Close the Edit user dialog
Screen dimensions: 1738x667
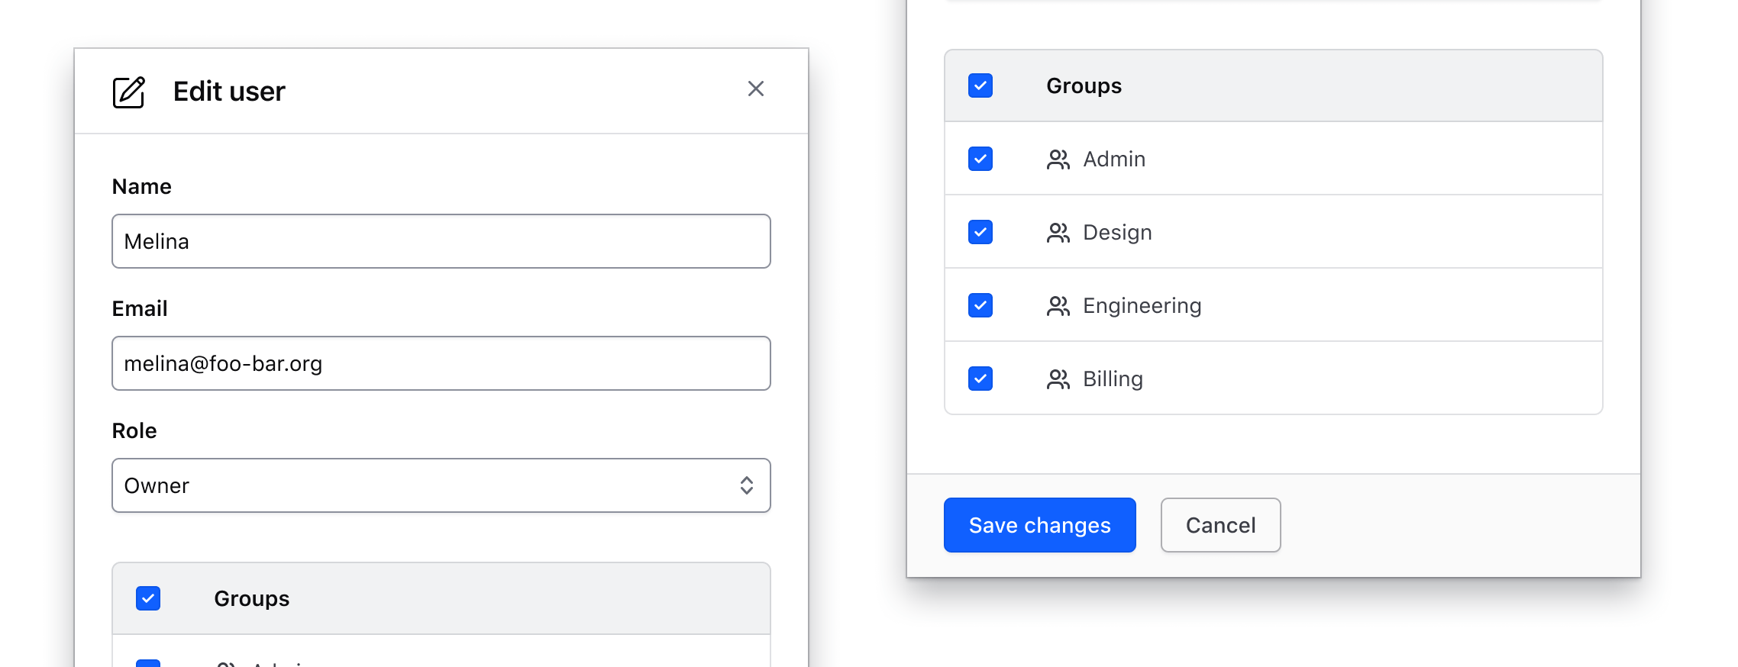point(755,89)
